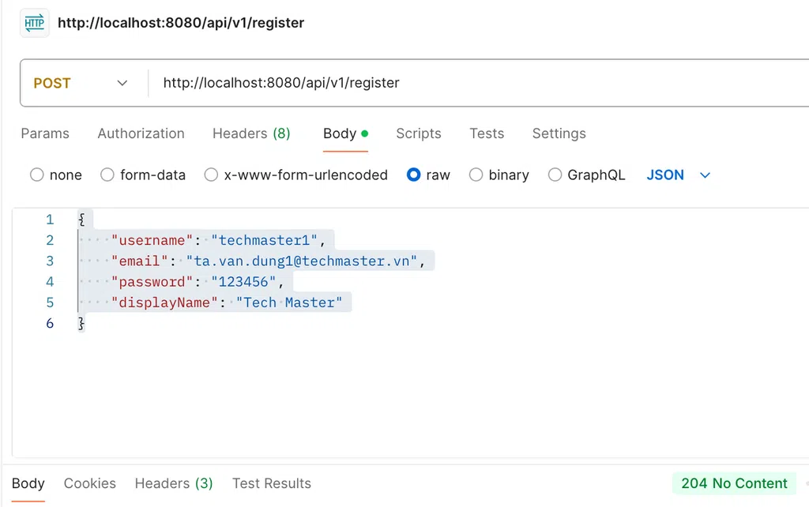Expand the JSON format dropdown
This screenshot has height=507, width=809.
[x=679, y=175]
